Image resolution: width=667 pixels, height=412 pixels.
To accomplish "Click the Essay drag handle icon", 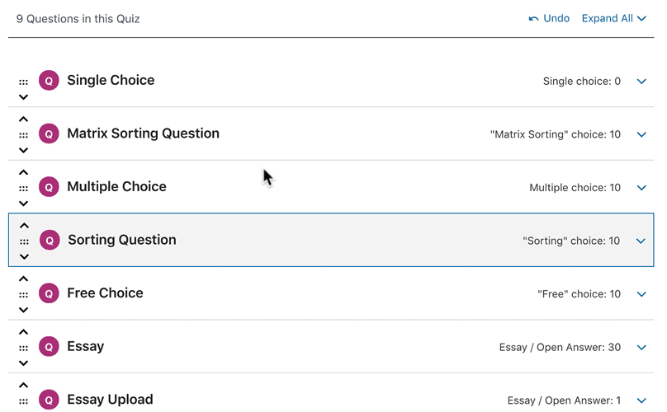I will point(23,348).
